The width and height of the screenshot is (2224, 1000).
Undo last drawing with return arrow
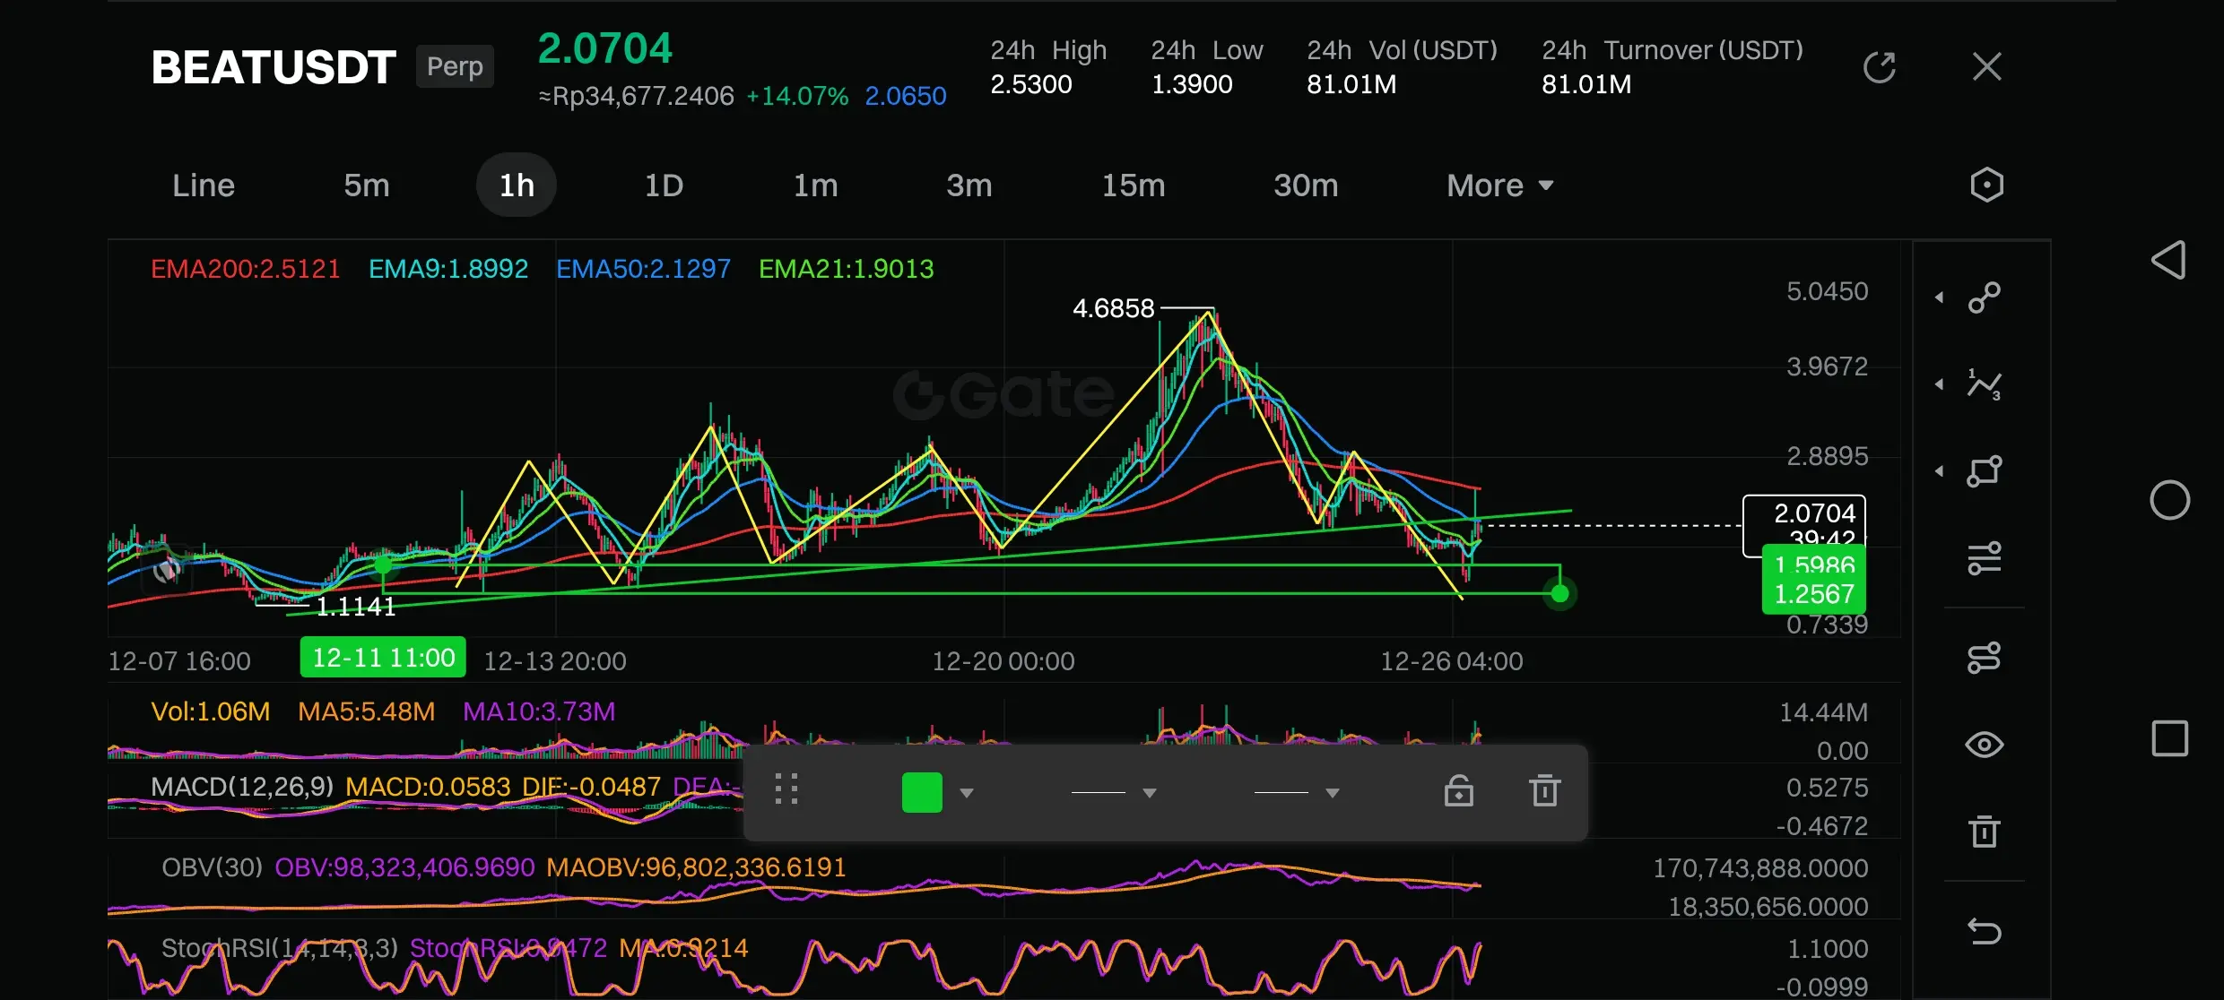(1984, 932)
